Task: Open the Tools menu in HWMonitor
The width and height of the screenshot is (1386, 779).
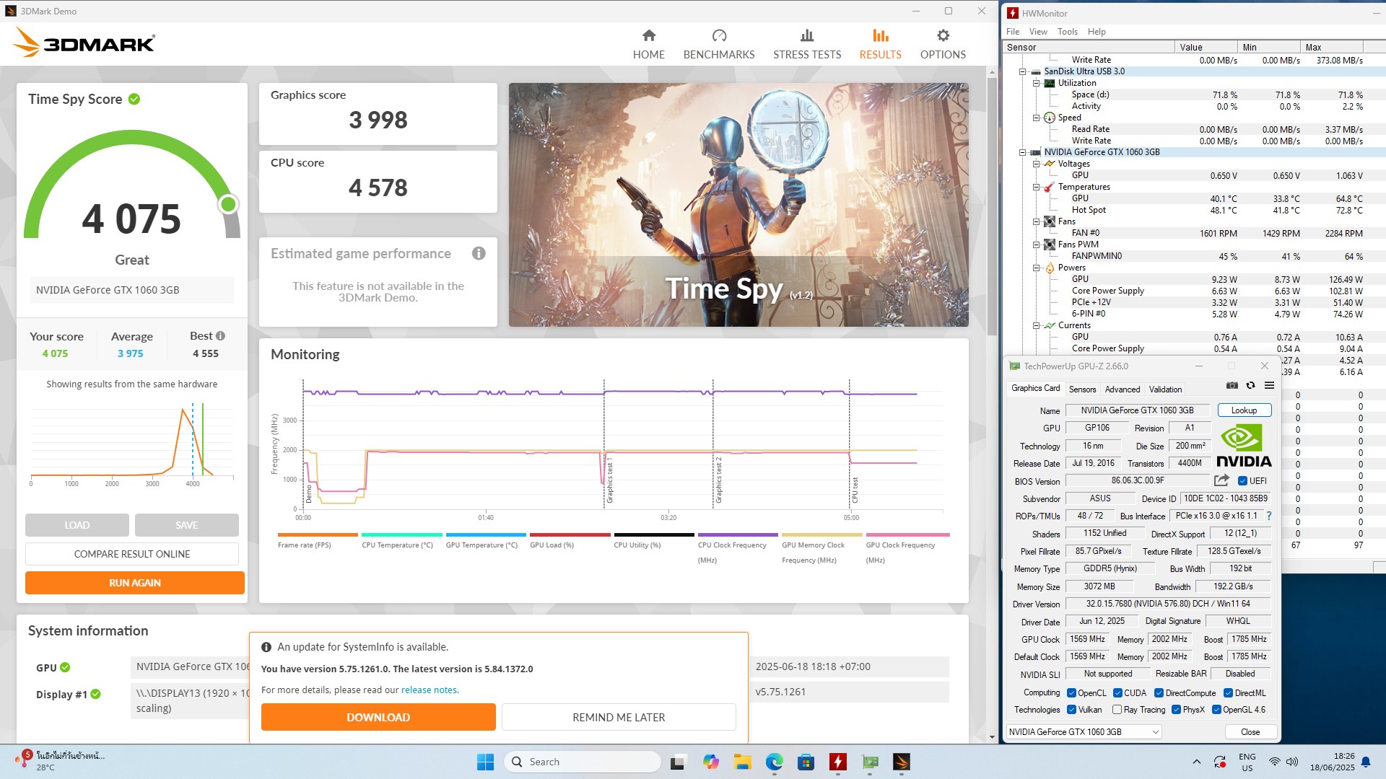Action: [x=1067, y=32]
